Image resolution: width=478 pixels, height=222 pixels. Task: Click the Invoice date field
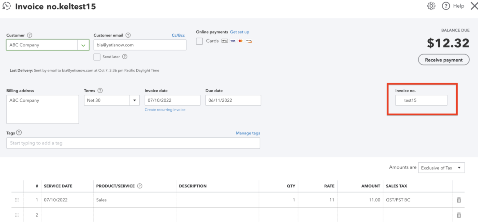pyautogui.click(x=172, y=100)
